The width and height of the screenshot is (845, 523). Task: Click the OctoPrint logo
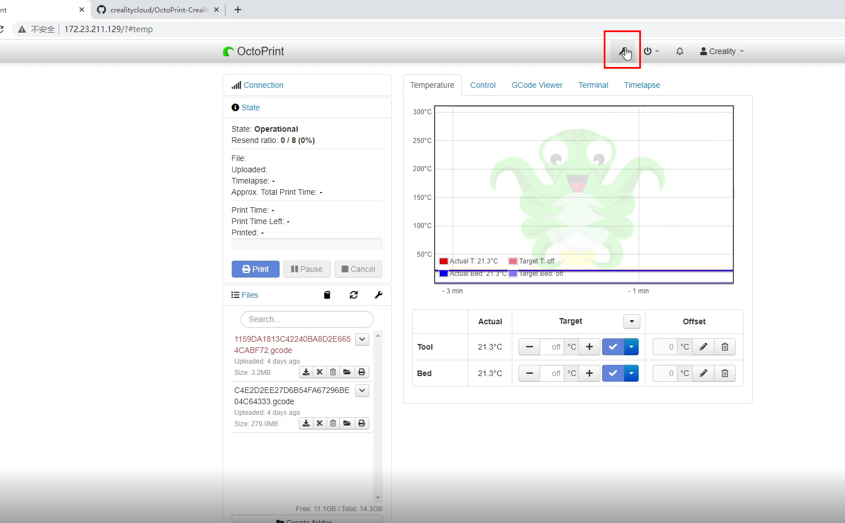point(254,51)
